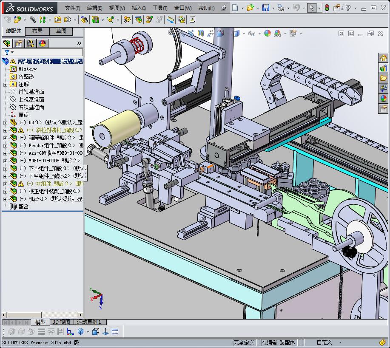Open the FeatureManager design tree tab
Viewport: 390px width, 348px height.
point(7,43)
